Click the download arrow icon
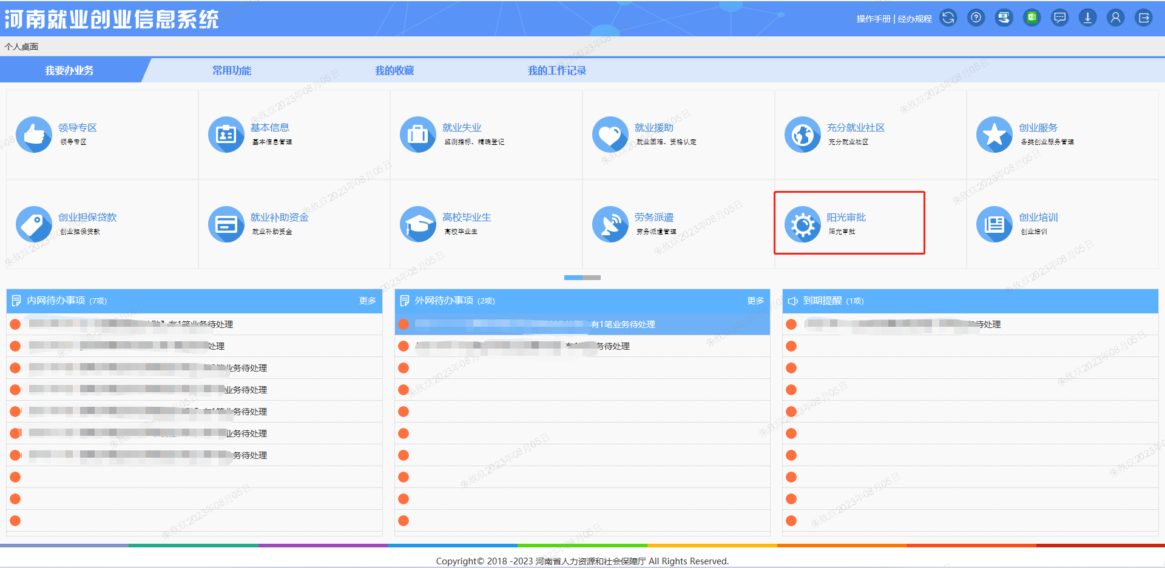1165x568 pixels. click(x=1087, y=18)
